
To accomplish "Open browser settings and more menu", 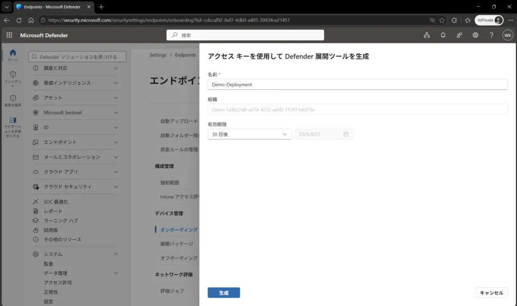I will pyautogui.click(x=510, y=20).
